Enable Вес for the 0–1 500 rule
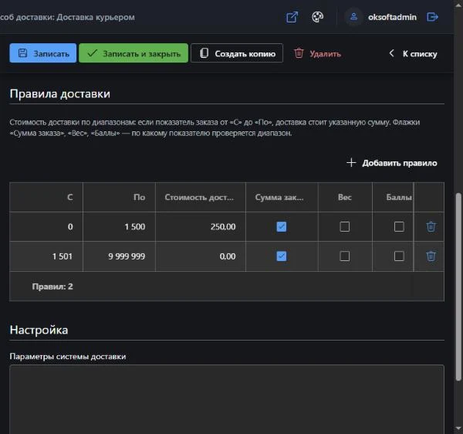 pyautogui.click(x=345, y=226)
